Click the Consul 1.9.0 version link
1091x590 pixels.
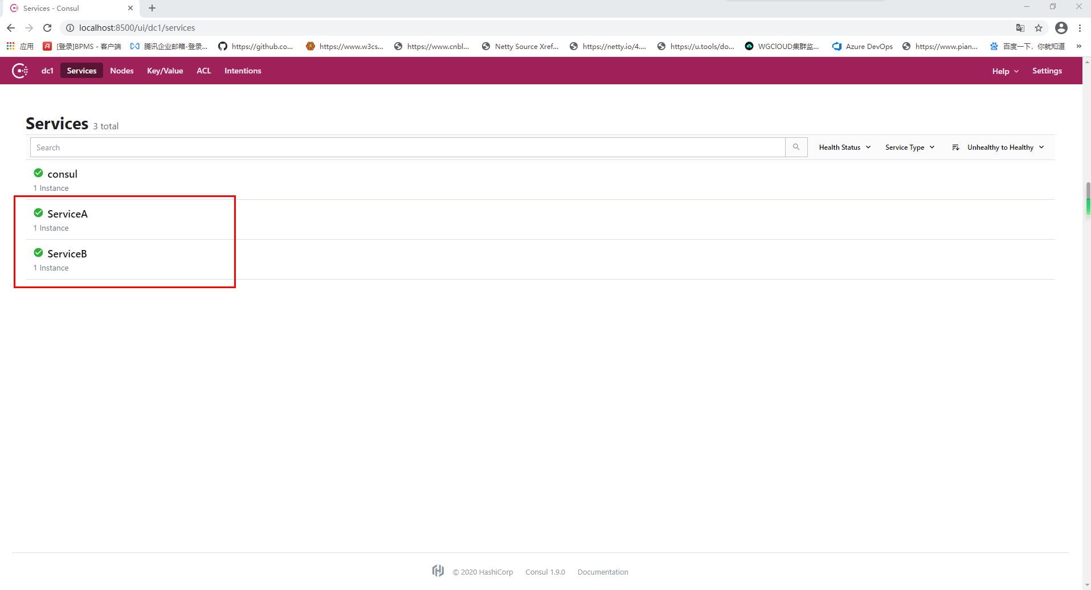click(x=545, y=572)
